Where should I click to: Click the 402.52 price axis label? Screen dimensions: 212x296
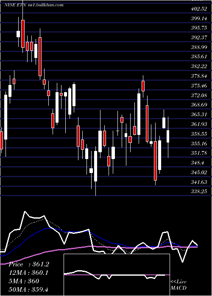click(199, 9)
